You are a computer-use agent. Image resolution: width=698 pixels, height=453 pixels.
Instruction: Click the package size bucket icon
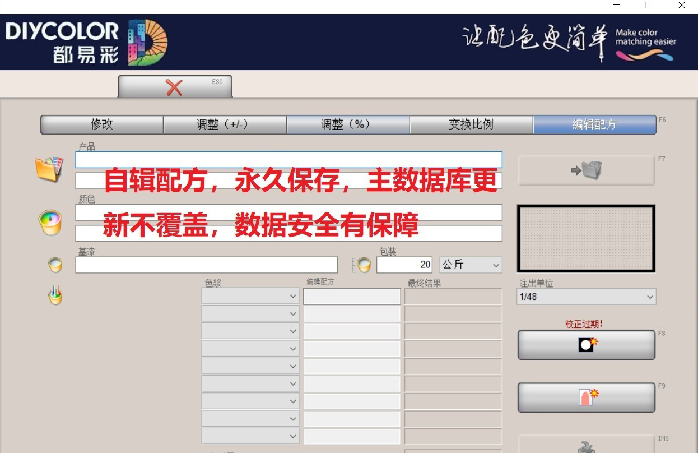(x=362, y=265)
